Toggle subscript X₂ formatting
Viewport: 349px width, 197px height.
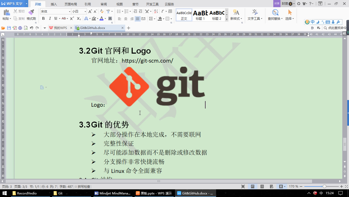pos(79,18)
